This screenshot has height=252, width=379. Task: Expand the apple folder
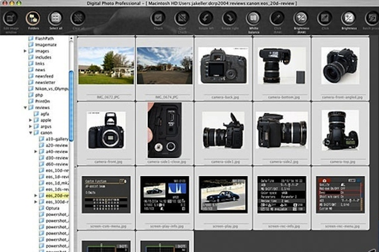point(30,120)
